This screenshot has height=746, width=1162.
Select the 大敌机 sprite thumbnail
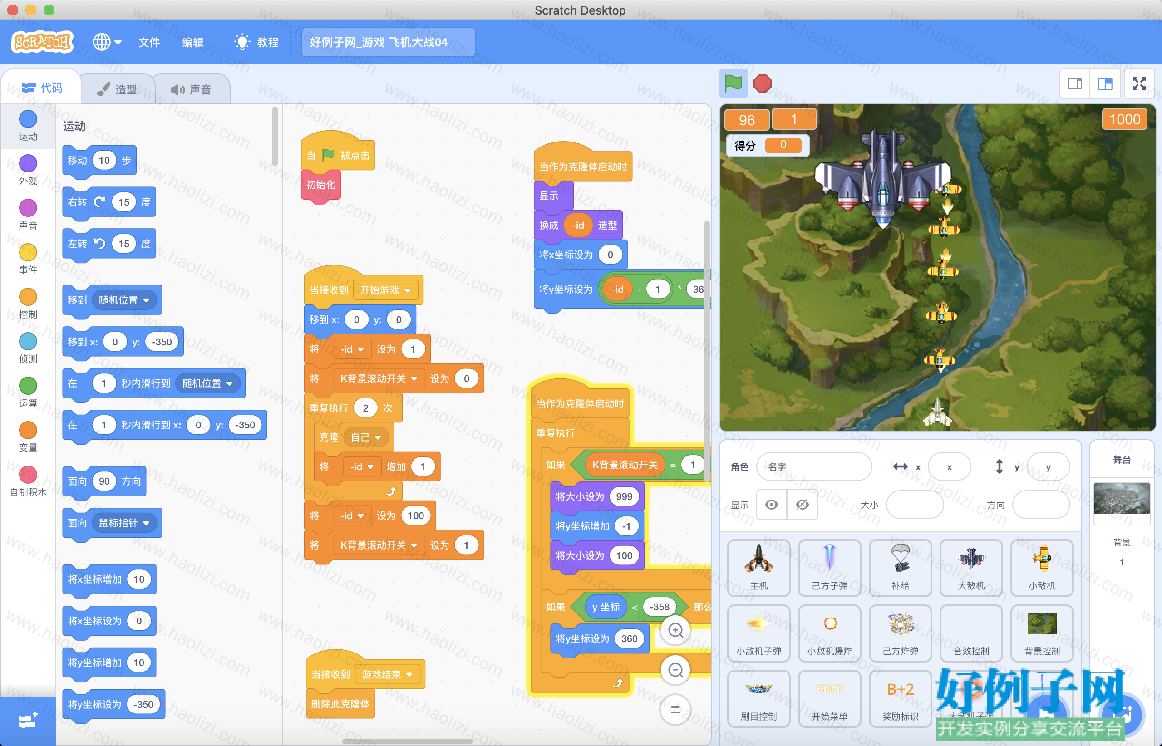971,568
